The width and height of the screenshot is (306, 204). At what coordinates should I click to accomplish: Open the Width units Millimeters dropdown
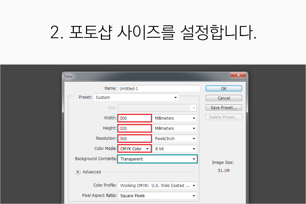[x=175, y=118]
